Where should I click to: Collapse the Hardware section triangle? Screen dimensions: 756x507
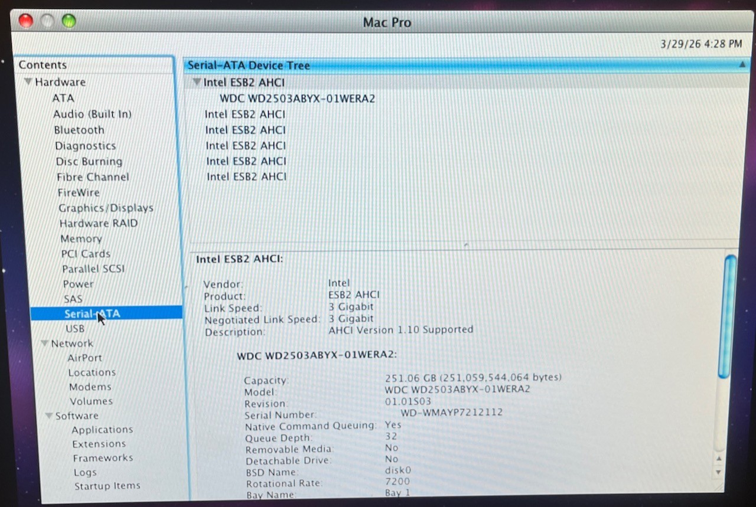tap(28, 81)
